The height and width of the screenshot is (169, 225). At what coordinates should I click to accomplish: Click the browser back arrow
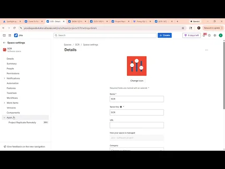coord(3,28)
